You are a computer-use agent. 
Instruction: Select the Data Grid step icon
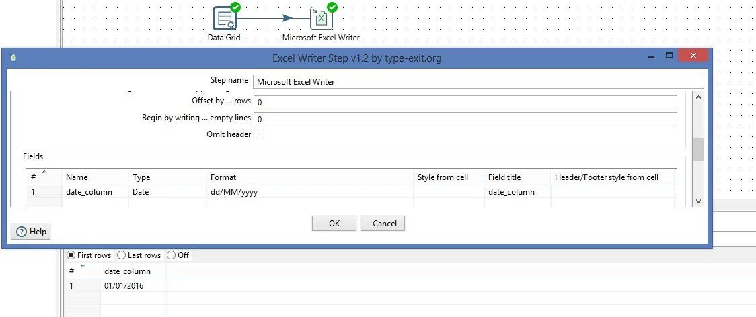(224, 18)
